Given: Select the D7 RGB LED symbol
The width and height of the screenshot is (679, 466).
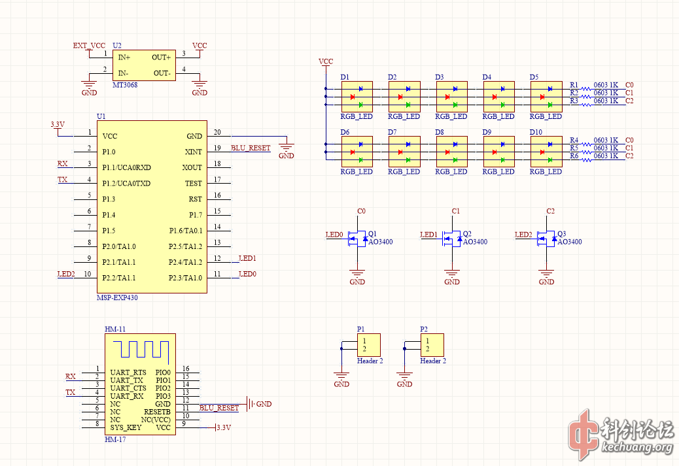Looking at the screenshot, I should 404,152.
